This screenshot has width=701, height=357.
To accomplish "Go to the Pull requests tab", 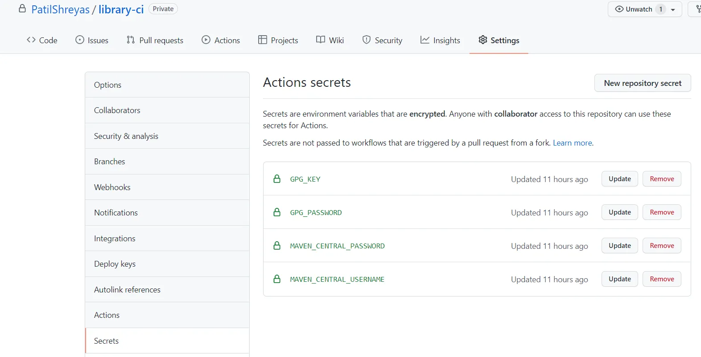I will [155, 40].
